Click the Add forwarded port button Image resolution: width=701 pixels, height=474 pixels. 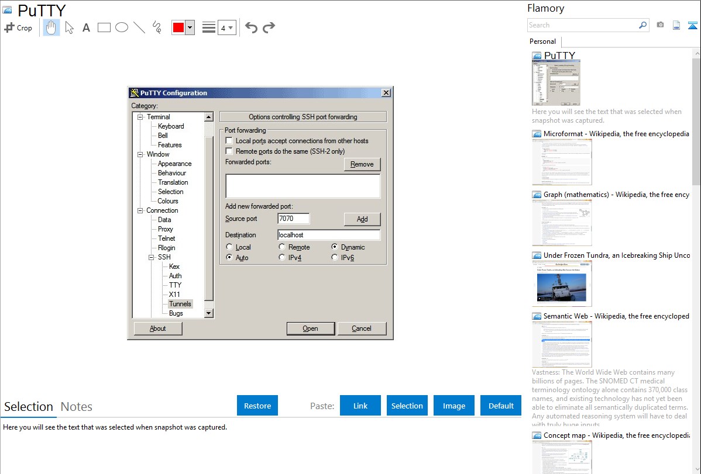pos(362,219)
